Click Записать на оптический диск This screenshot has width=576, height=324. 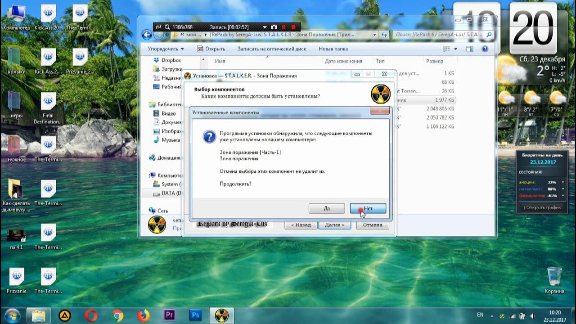pyautogui.click(x=272, y=49)
